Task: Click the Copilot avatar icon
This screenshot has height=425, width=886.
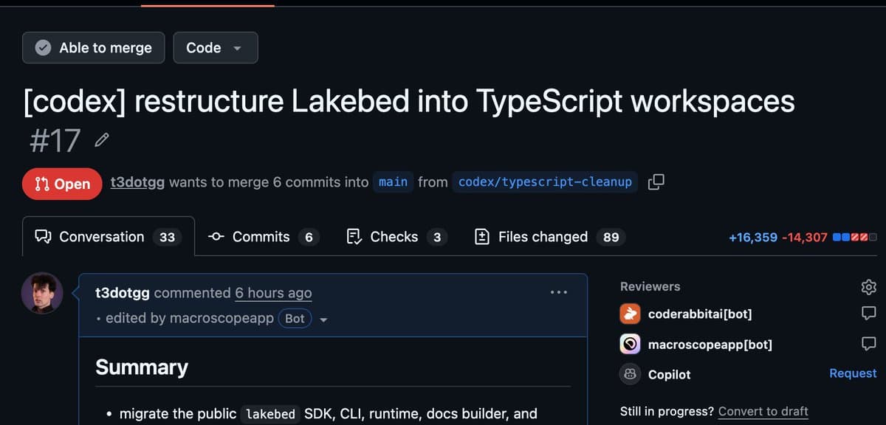Action: [x=630, y=374]
